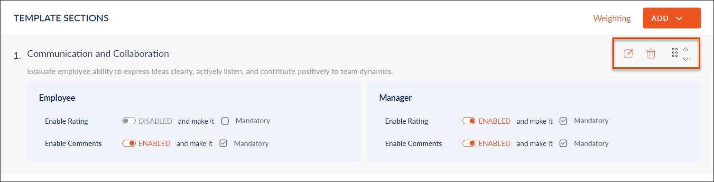Image resolution: width=714 pixels, height=182 pixels.
Task: Delete section using trash icon
Action: click(651, 54)
